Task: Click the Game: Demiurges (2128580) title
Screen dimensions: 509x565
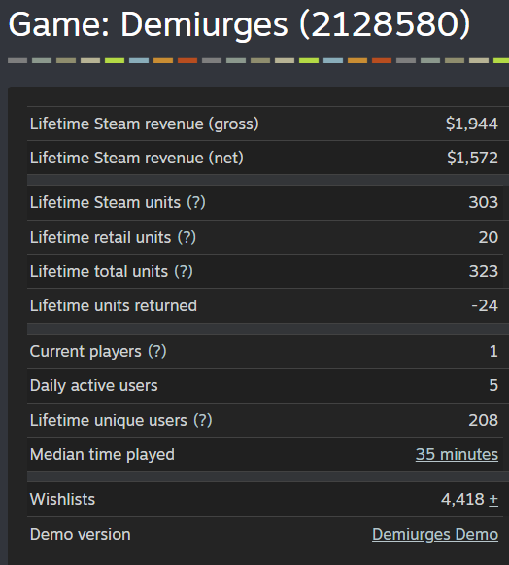Action: [239, 24]
